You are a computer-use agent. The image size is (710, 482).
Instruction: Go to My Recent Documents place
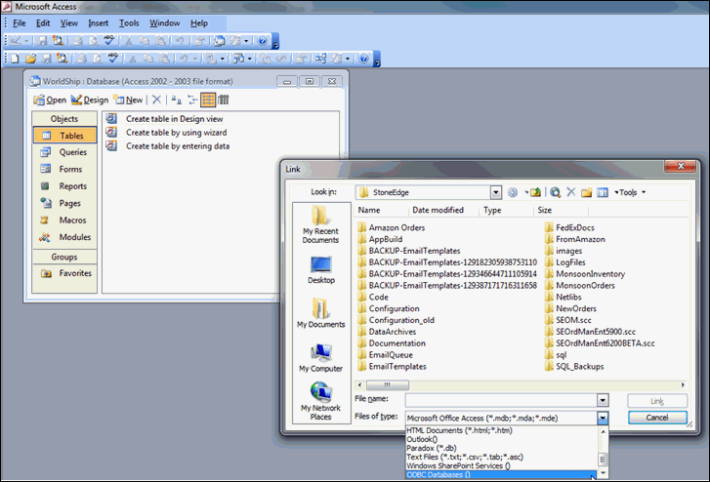[320, 224]
